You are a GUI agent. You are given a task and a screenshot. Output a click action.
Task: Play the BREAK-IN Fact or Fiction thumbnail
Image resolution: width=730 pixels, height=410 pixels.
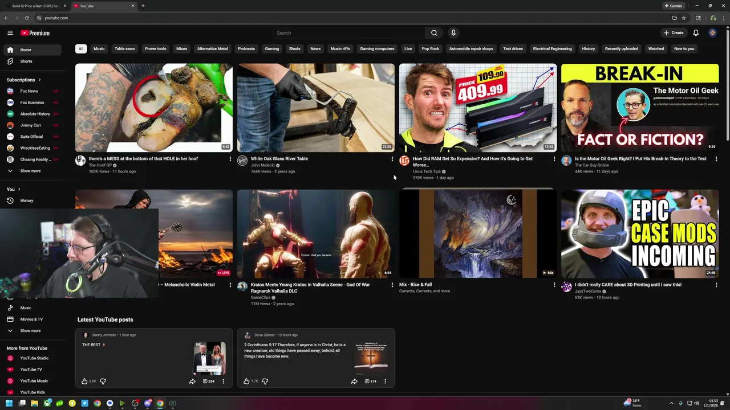coord(640,108)
